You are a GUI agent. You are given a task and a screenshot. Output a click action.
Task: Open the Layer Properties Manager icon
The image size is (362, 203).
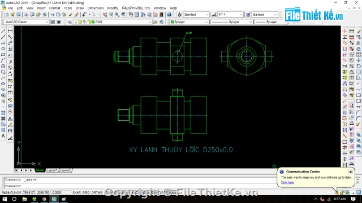pyautogui.click(x=70, y=22)
